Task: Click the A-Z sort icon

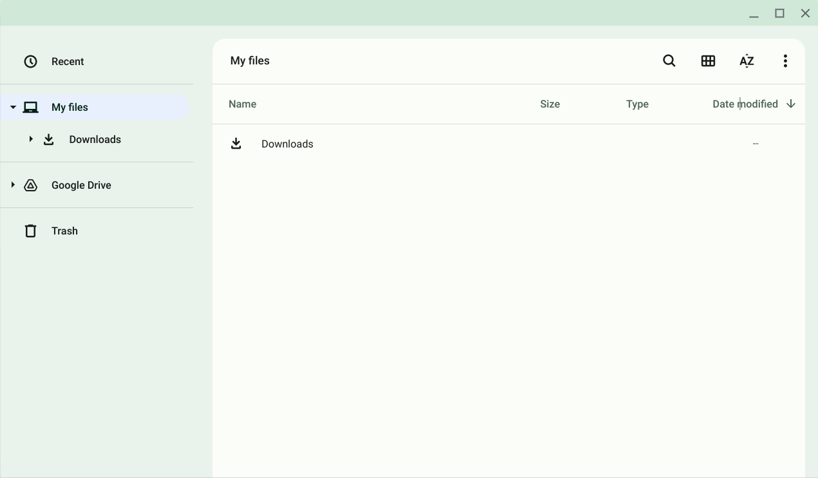Action: point(747,61)
